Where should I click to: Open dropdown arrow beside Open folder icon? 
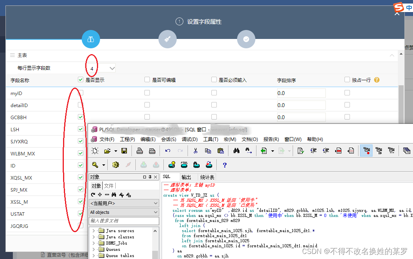tap(116, 151)
